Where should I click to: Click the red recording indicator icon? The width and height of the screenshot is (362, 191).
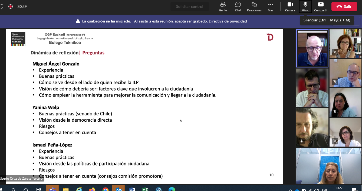[x=11, y=7]
